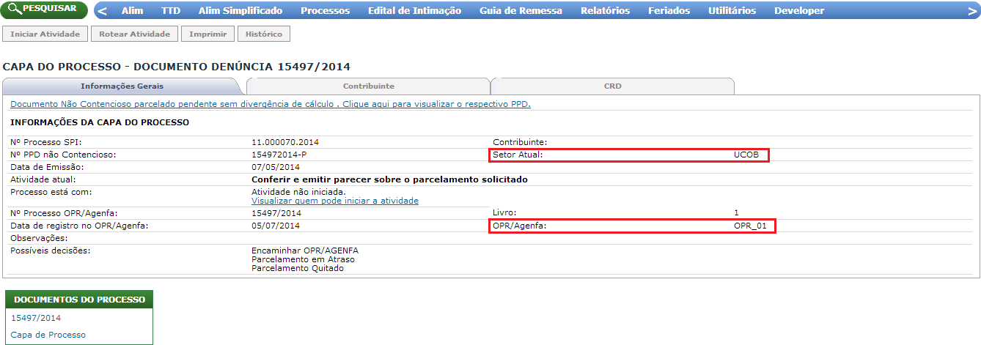Select the OPR/Agenfa value OPR_01
Viewport: 981px width, 345px height.
pos(750,226)
